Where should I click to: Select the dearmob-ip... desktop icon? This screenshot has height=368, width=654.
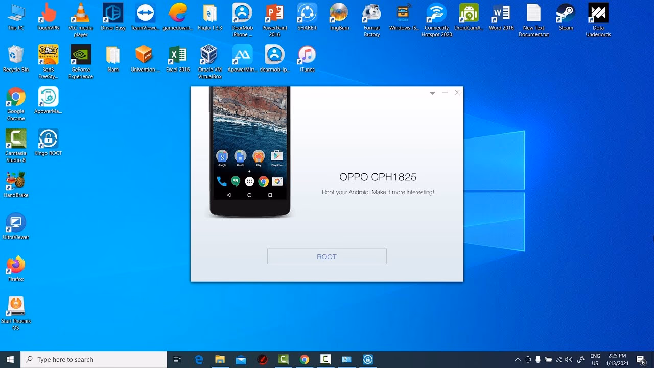coord(275,59)
